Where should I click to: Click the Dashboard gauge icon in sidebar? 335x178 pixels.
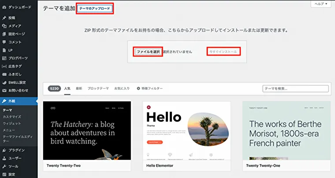[4, 7]
